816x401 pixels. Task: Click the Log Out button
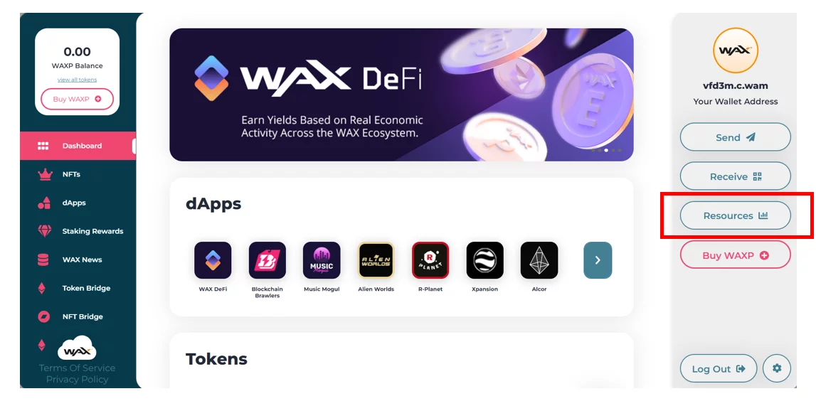[719, 369]
